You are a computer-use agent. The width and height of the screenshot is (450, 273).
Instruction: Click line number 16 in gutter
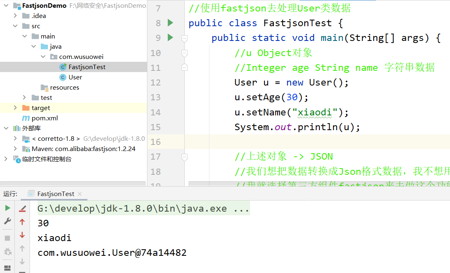click(156, 142)
